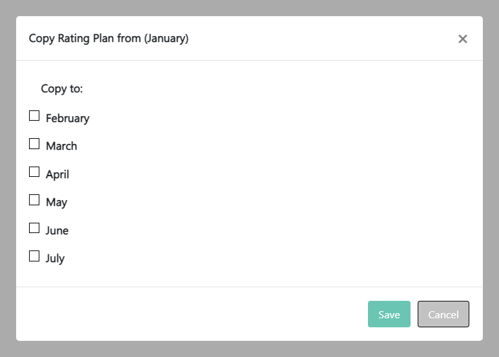
Task: Click the word (January) in the title
Action: coord(167,39)
